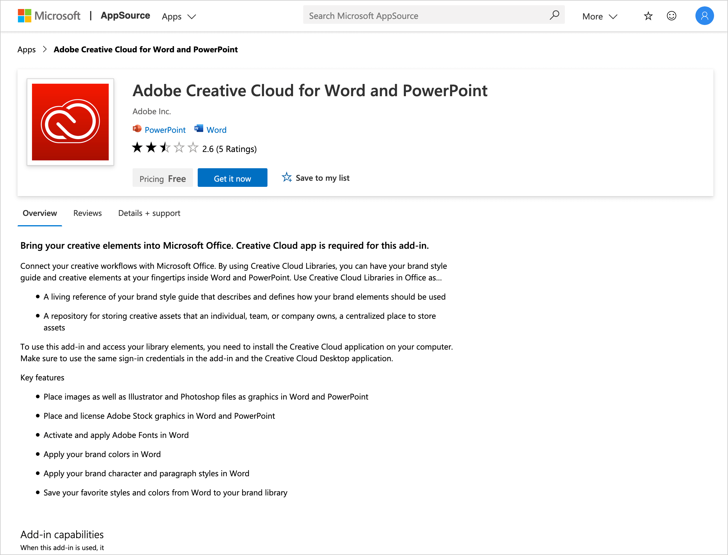Click the Microsoft logo
Viewport: 728px width, 555px height.
[49, 15]
